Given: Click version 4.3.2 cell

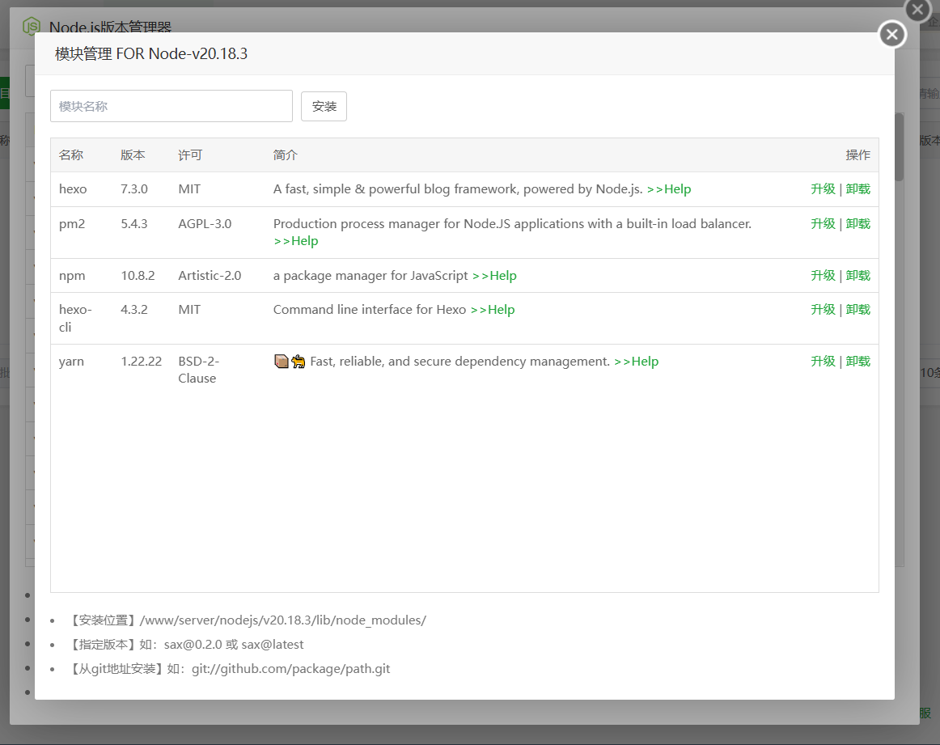Looking at the screenshot, I should (x=133, y=309).
